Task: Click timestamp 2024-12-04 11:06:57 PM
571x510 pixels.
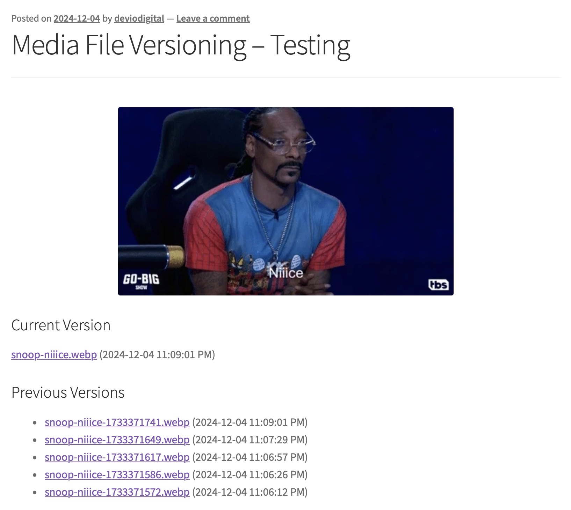Action: coord(250,457)
